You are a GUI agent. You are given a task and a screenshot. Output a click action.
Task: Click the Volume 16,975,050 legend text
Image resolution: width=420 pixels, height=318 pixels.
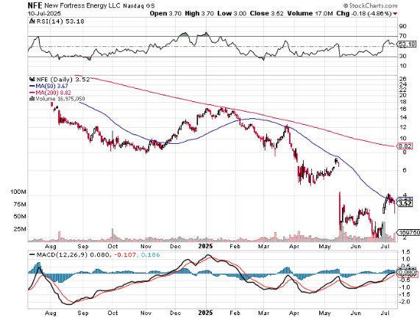pyautogui.click(x=60, y=98)
